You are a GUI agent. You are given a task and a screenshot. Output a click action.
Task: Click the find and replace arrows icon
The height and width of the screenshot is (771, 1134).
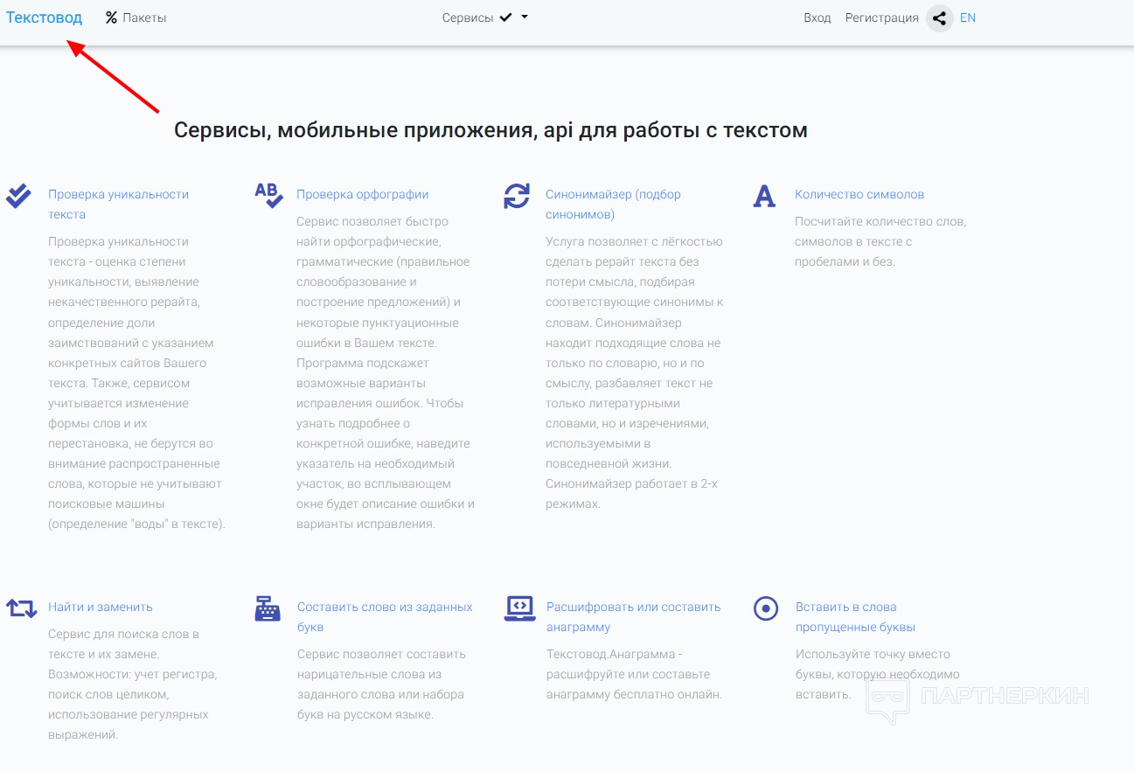point(21,608)
